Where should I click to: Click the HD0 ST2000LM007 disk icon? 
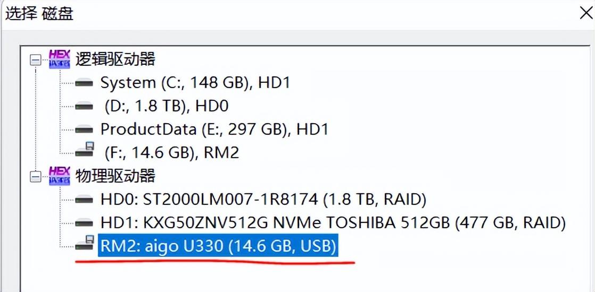(84, 200)
